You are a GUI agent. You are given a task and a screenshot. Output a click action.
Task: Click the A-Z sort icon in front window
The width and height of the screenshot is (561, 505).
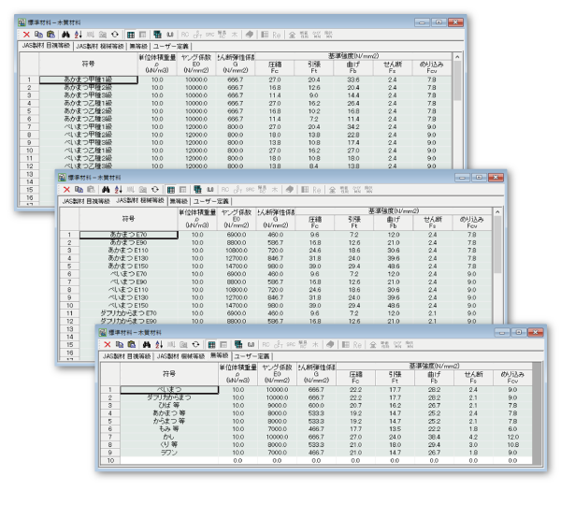[159, 344]
